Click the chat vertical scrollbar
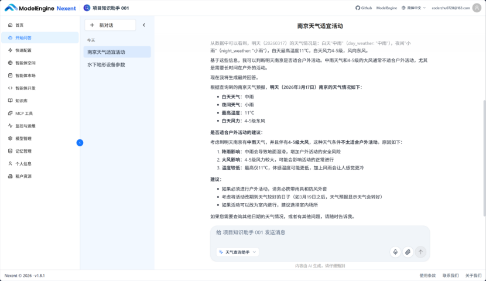Viewport: 486px width, 281px height. coord(484,158)
